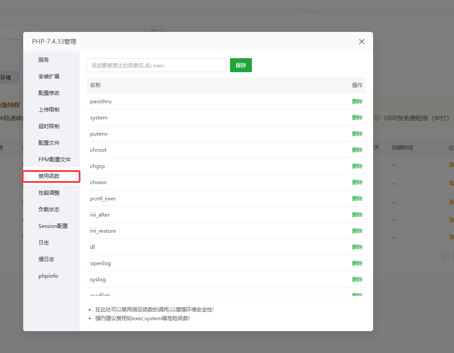This screenshot has height=353, width=454.
Task: Open the 慢日志 slow log section
Action: (46, 259)
